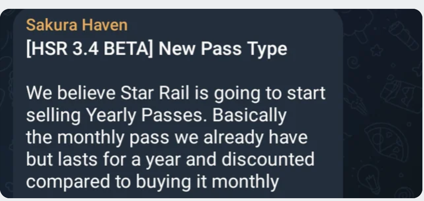The width and height of the screenshot is (424, 201).
Task: Click the word 'discounted' in the message
Action: pos(268,159)
